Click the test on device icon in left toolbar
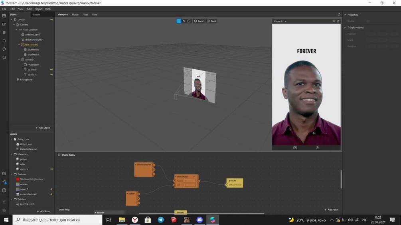 pos(4,182)
